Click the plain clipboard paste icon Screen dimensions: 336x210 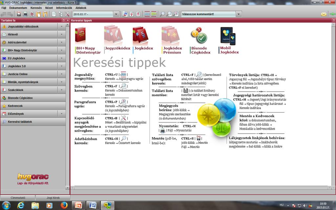[39, 14]
